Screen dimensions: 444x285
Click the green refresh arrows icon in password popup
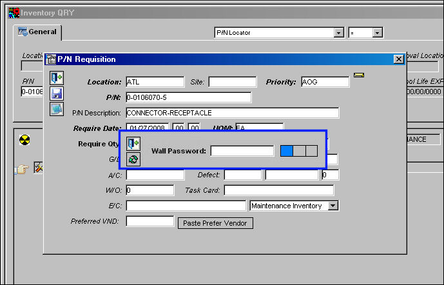click(133, 159)
